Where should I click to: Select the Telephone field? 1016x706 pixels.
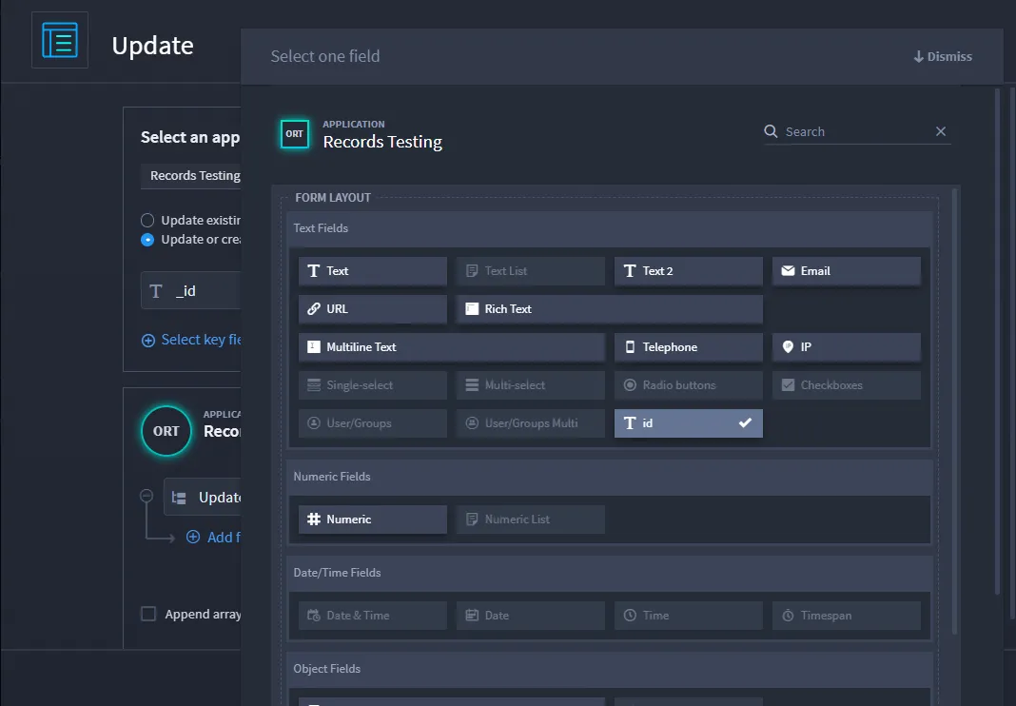pos(688,347)
